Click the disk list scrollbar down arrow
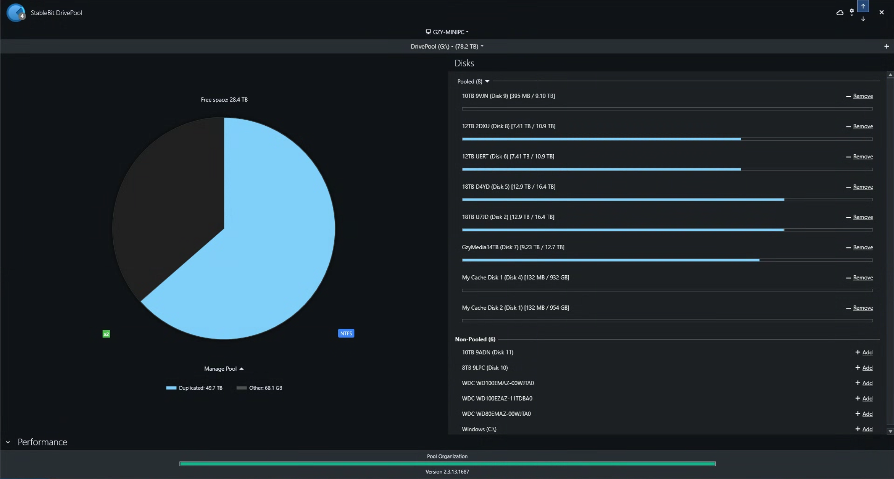The image size is (894, 479). (x=890, y=431)
